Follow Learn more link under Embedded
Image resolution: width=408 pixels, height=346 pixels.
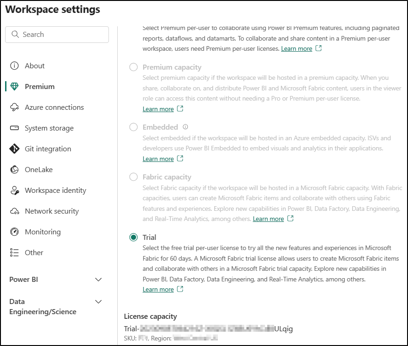[158, 159]
